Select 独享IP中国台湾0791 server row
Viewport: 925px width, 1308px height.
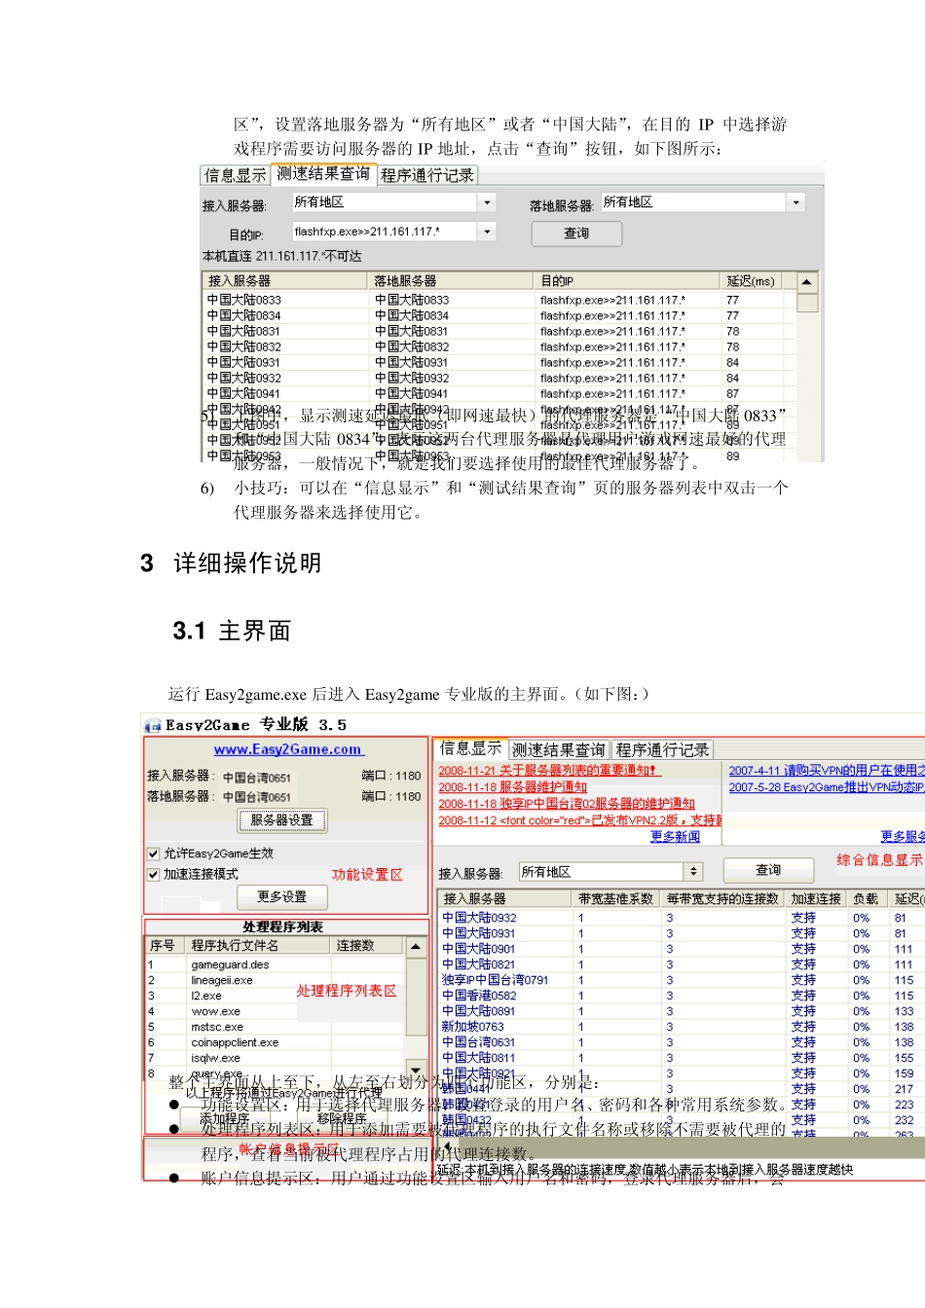tap(681, 980)
